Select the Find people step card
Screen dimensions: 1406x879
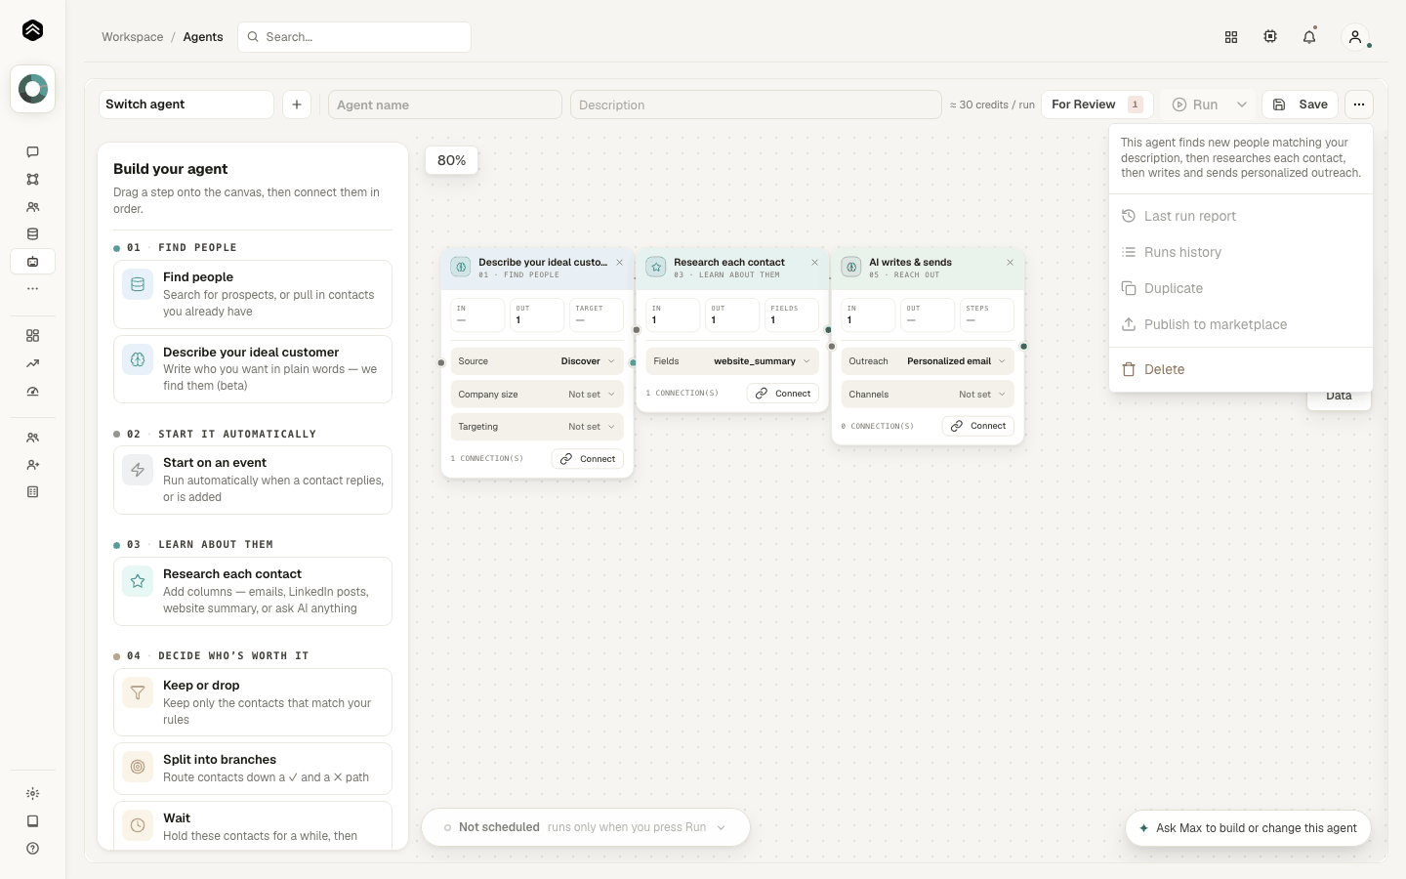click(x=253, y=294)
